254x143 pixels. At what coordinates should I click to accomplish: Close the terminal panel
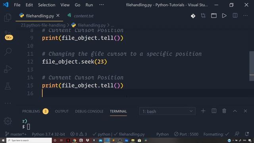(245, 111)
